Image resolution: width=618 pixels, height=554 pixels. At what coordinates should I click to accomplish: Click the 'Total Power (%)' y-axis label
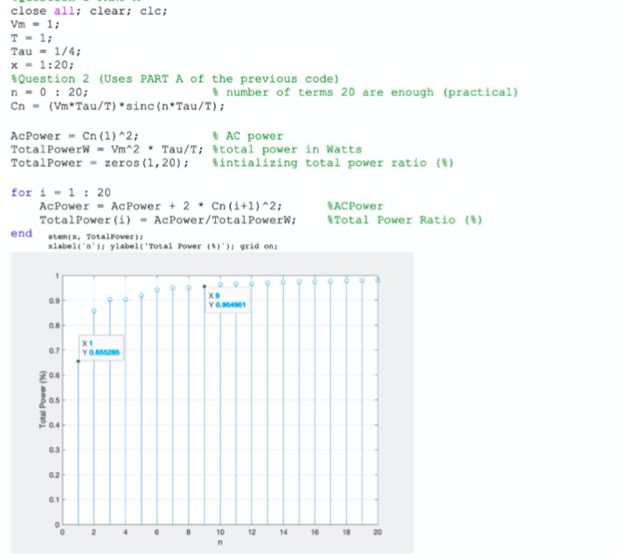pyautogui.click(x=43, y=399)
